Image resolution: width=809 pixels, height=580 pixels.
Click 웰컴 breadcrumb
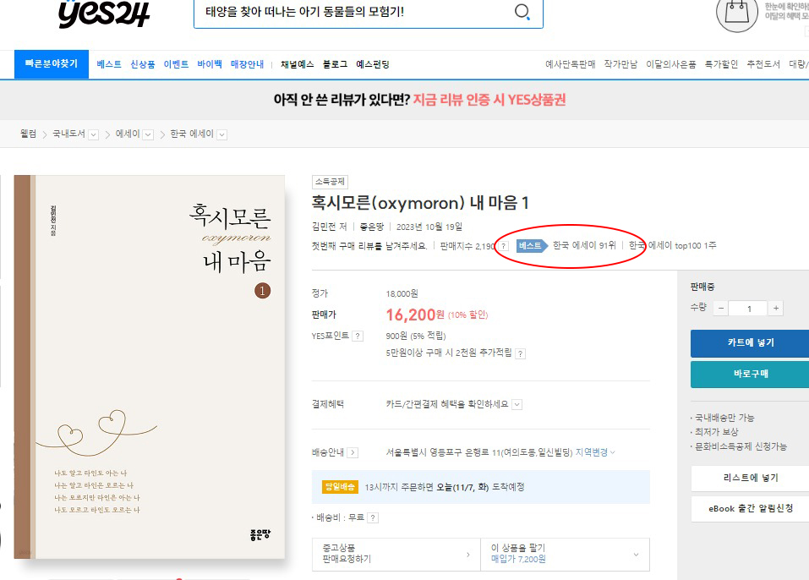28,134
